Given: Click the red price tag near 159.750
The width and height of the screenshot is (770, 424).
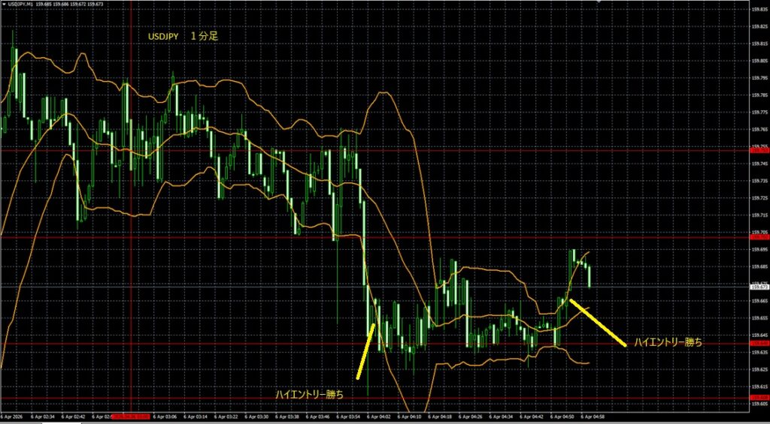Looking at the screenshot, I should point(760,151).
